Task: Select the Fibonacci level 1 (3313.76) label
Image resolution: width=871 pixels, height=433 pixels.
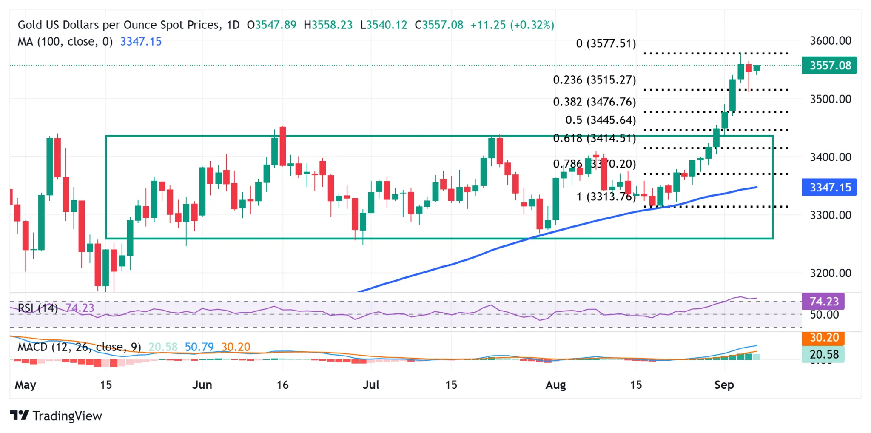Action: [x=605, y=196]
